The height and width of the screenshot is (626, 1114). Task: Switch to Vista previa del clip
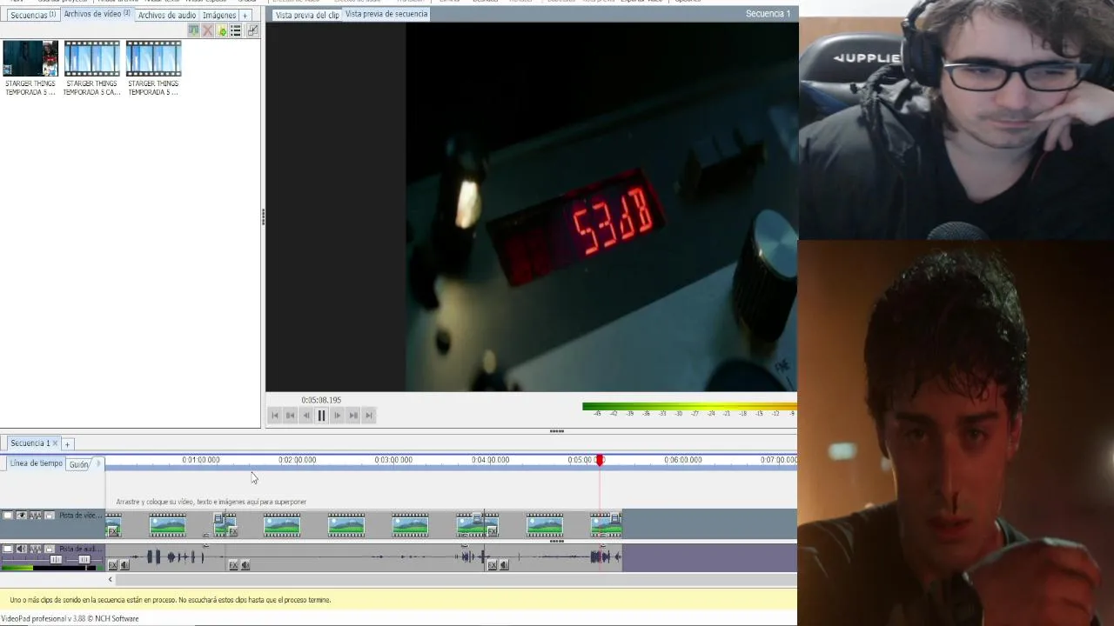click(x=307, y=15)
